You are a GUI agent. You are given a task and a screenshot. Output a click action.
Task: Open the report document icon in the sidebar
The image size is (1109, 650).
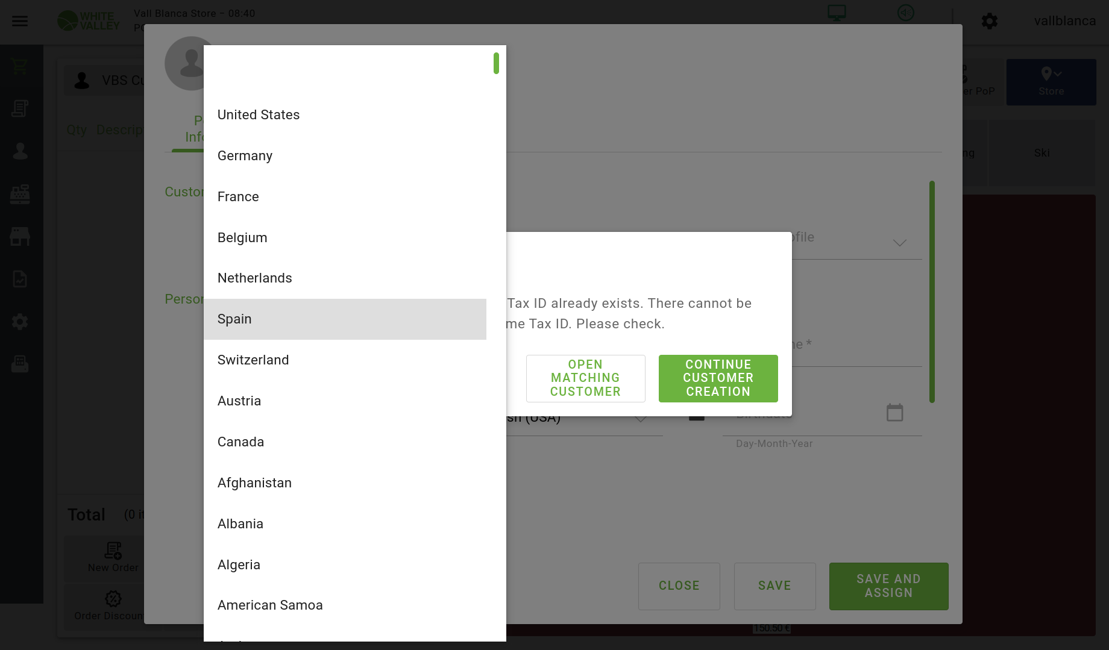pos(20,279)
